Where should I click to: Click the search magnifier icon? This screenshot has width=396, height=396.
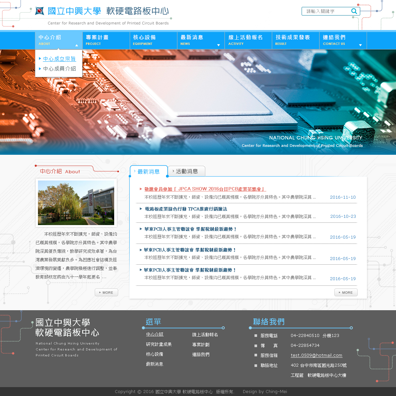click(x=354, y=11)
